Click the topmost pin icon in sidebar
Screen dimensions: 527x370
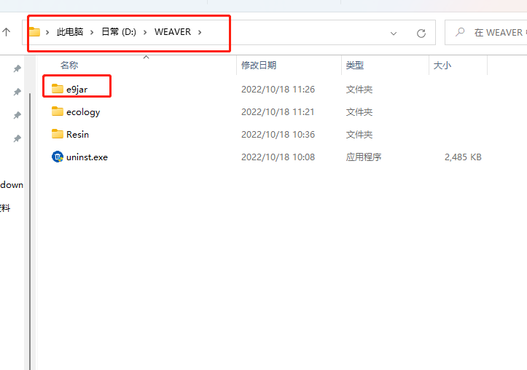tap(17, 68)
